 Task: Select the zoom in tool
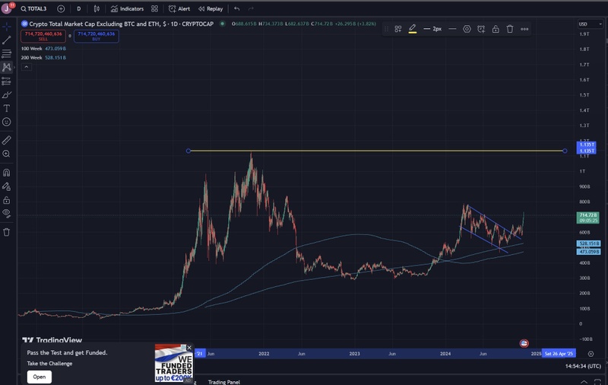click(7, 154)
